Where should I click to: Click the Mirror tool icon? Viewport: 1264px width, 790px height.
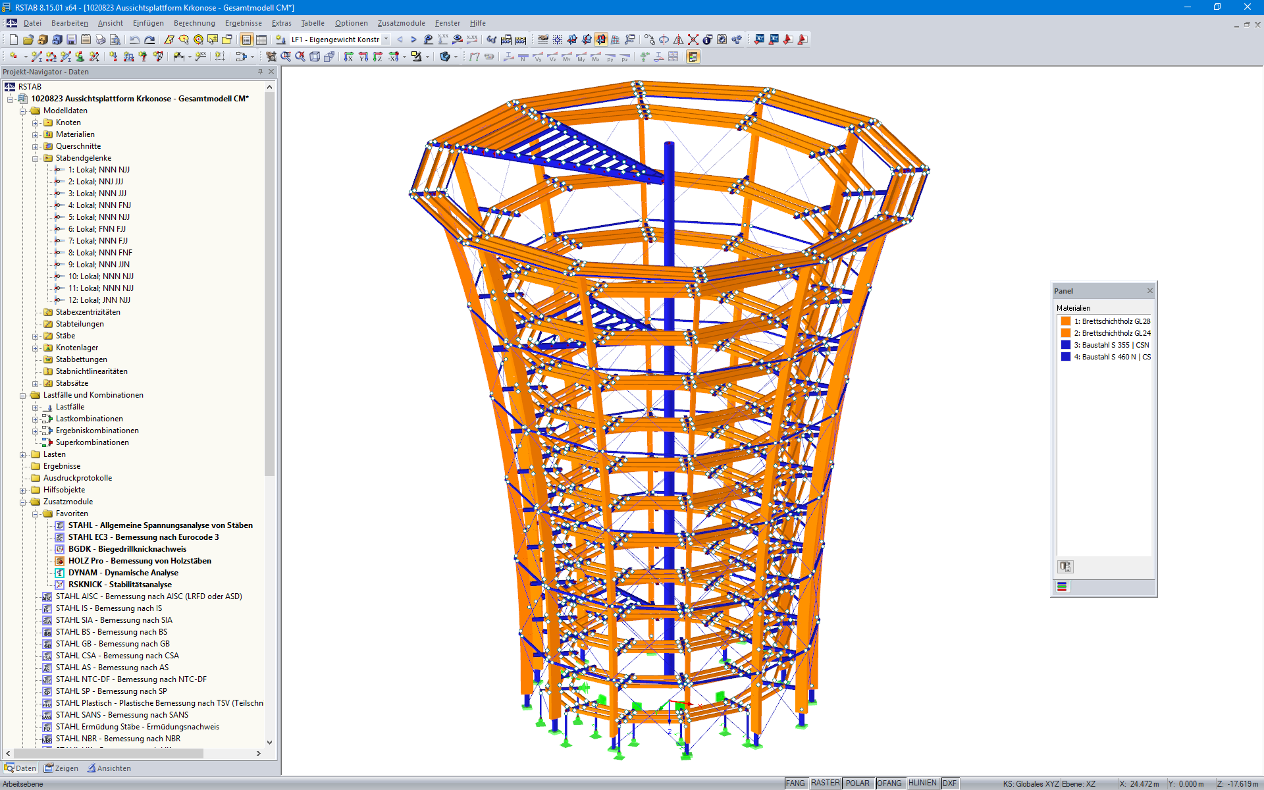point(678,39)
